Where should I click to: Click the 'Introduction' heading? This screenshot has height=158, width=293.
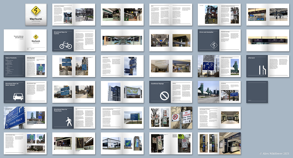coord(31,58)
